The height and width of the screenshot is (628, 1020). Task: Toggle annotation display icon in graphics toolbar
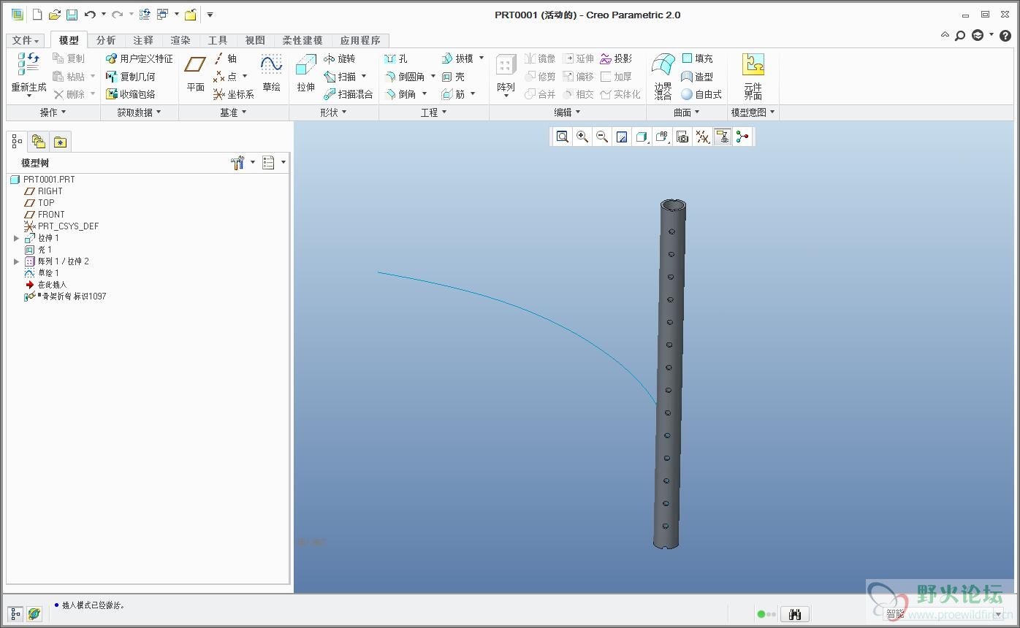pyautogui.click(x=723, y=137)
